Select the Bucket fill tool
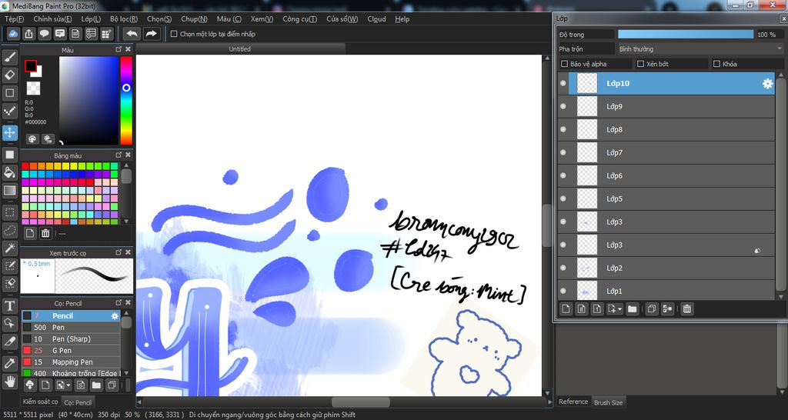 [x=9, y=173]
